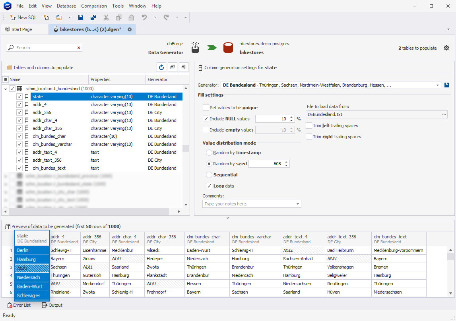Image resolution: width=456 pixels, height=321 pixels.
Task: Select Random by timestamp option
Action: [x=209, y=153]
